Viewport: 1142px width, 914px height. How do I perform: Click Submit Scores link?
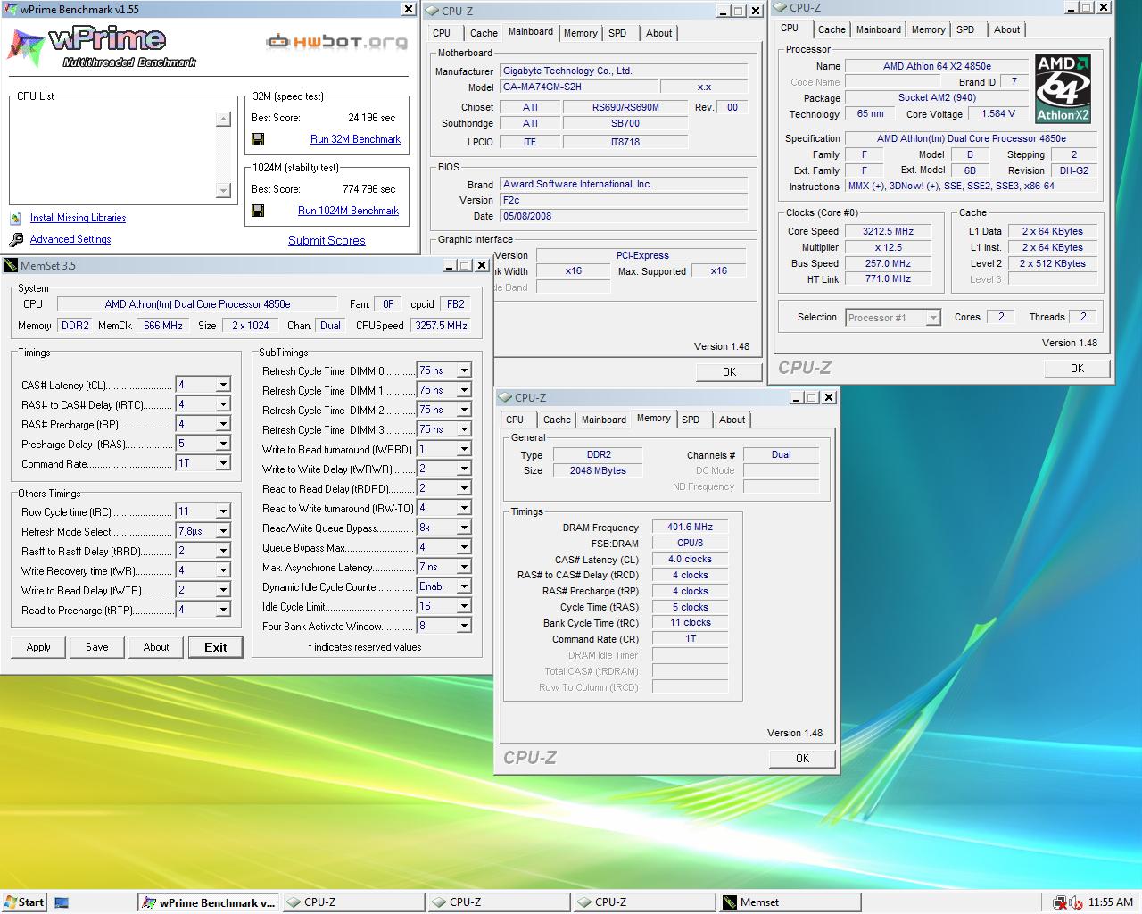[x=327, y=240]
